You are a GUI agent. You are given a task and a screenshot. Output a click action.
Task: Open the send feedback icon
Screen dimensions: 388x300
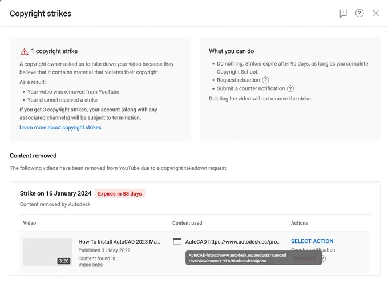(x=343, y=13)
